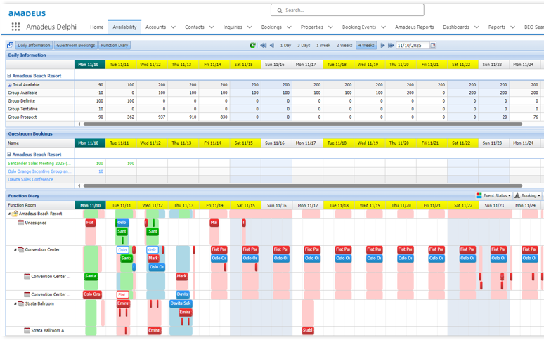Collapse the Strata Ballroom tree node
This screenshot has width=544, height=340.
click(15, 303)
